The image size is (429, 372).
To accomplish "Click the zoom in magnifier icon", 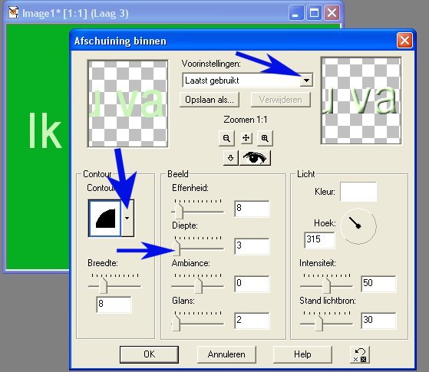I will click(265, 138).
